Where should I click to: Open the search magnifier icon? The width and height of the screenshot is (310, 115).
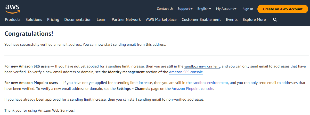pyautogui.click(x=275, y=20)
